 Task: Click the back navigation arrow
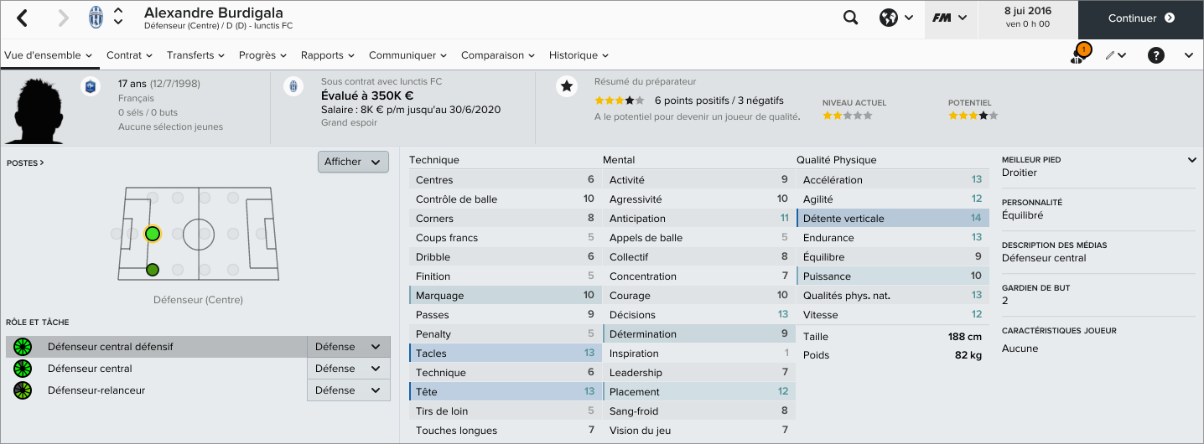click(x=23, y=18)
